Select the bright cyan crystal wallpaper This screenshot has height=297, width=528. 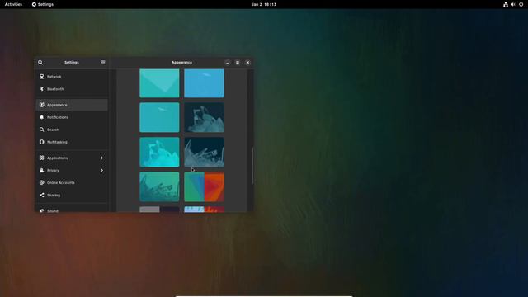click(159, 152)
